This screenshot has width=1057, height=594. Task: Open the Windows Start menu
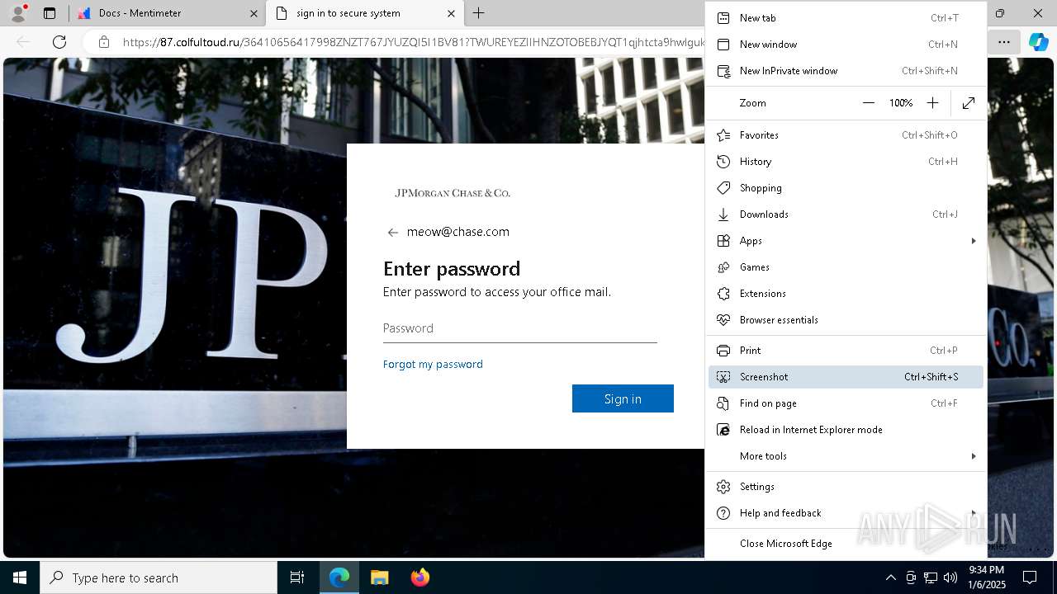coord(20,577)
